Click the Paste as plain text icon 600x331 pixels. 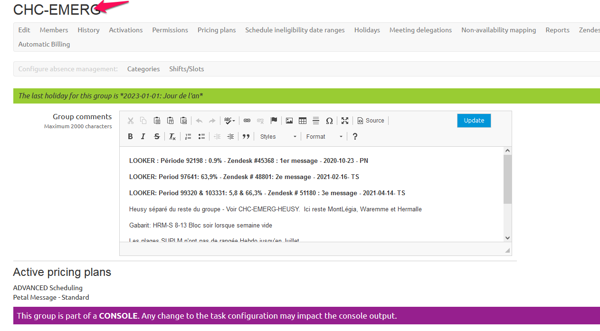(x=170, y=121)
